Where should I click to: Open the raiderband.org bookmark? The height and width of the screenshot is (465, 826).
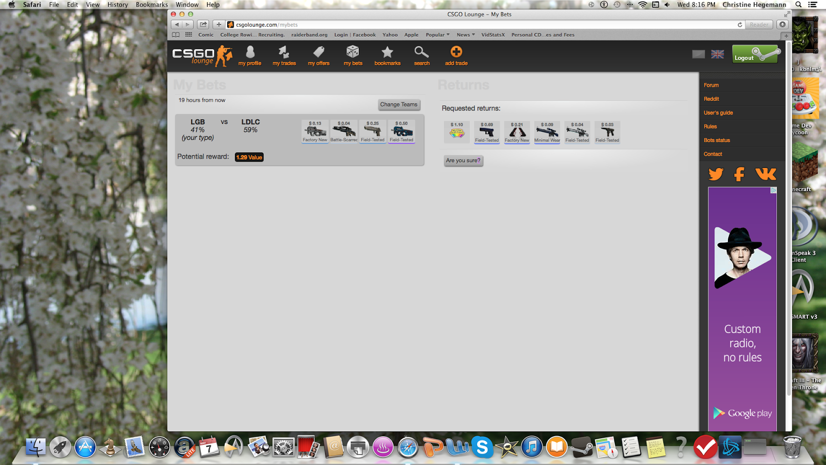309,35
